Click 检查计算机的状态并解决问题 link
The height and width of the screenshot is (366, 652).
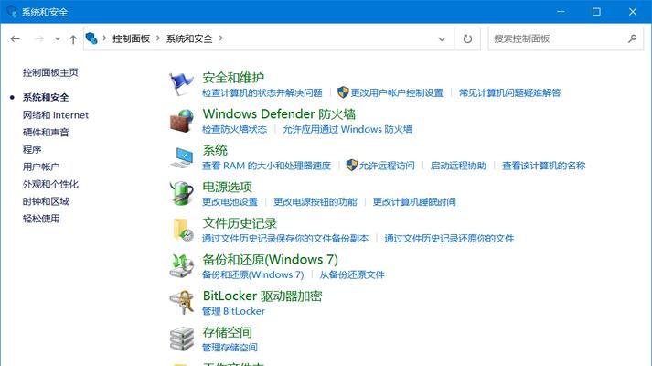pyautogui.click(x=262, y=92)
